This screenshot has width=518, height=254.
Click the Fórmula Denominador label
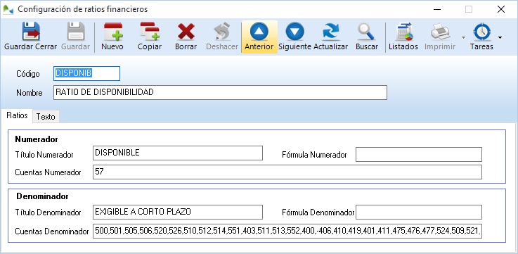click(x=318, y=212)
